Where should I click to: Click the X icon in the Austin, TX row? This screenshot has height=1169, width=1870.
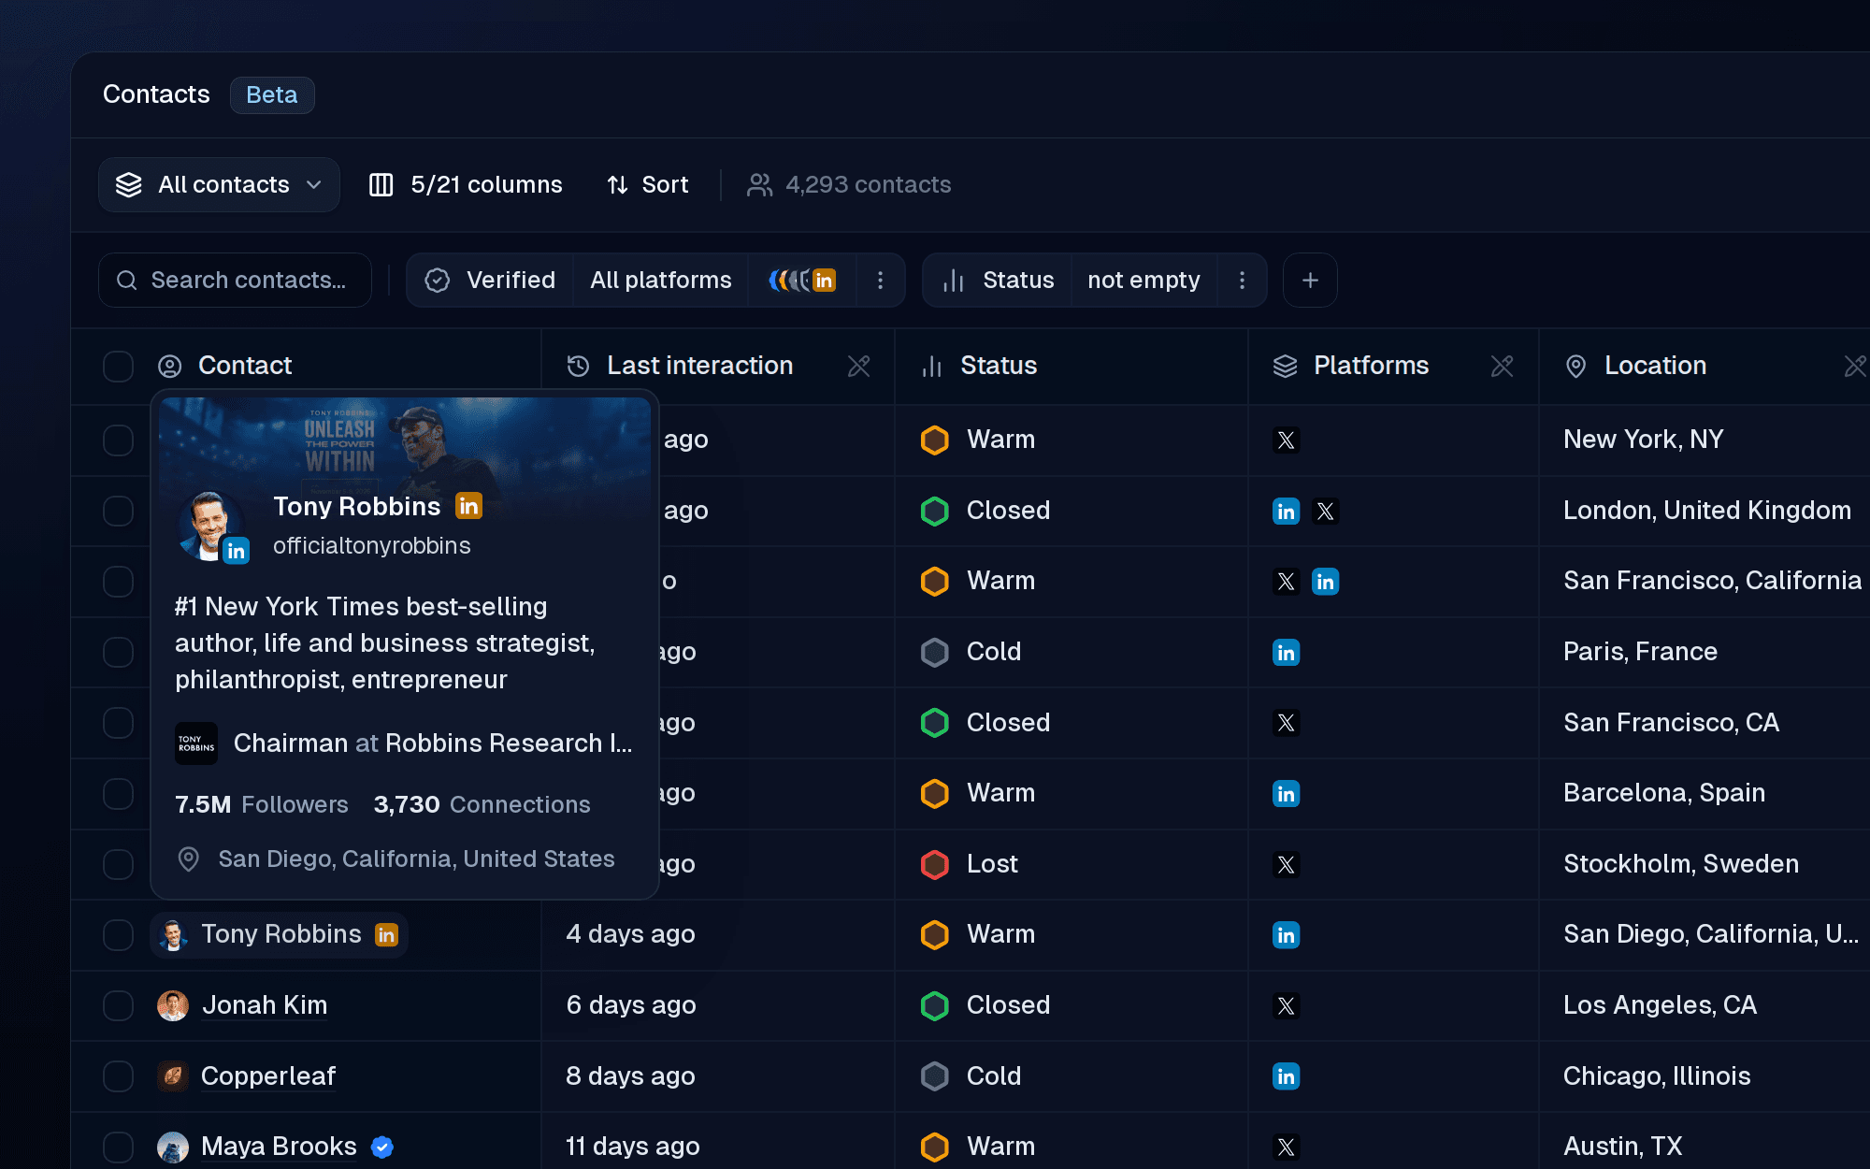pos(1287,1147)
